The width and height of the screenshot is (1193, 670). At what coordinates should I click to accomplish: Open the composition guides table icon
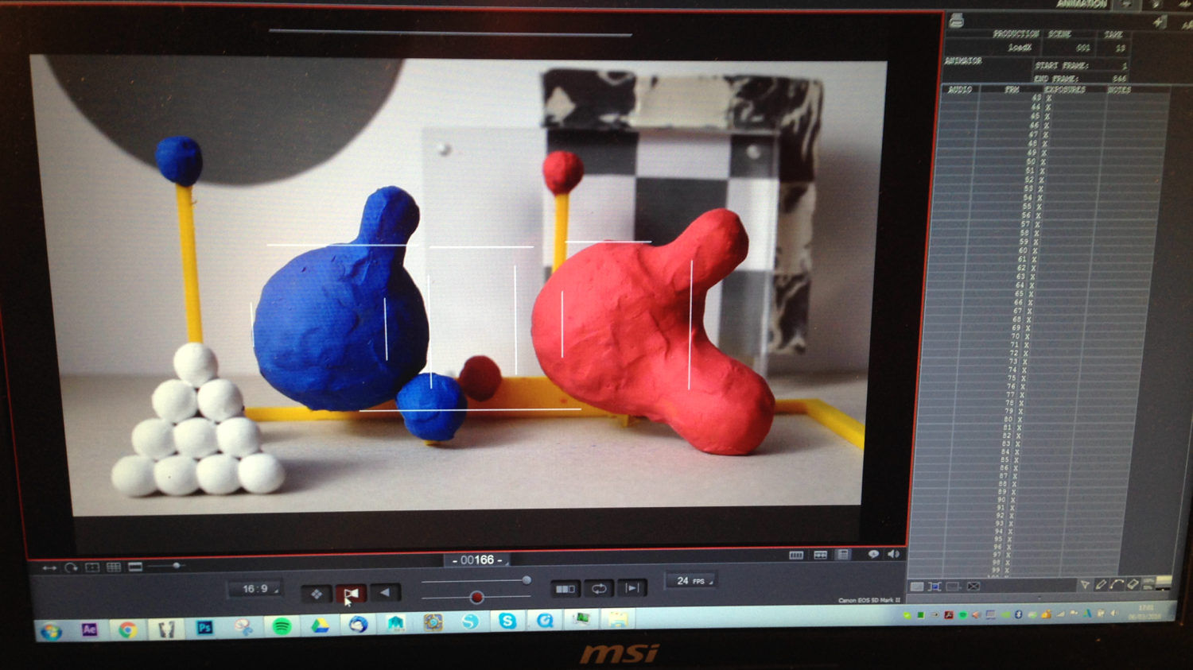coord(820,555)
